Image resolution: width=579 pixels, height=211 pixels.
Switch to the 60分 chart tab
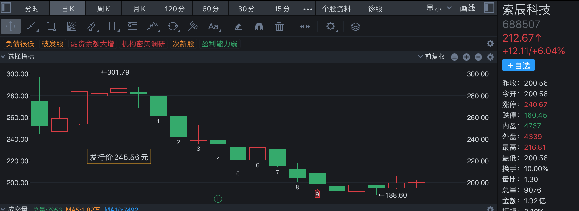coord(211,9)
